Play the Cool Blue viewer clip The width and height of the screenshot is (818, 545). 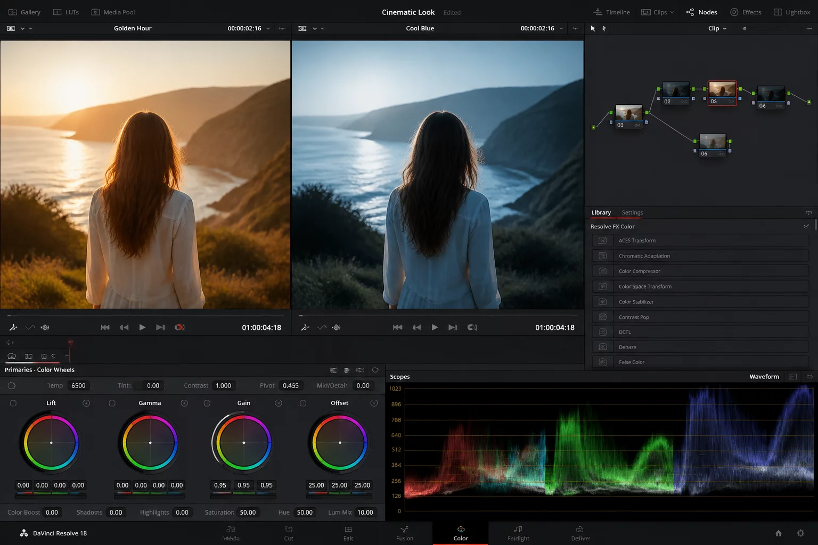click(x=435, y=327)
